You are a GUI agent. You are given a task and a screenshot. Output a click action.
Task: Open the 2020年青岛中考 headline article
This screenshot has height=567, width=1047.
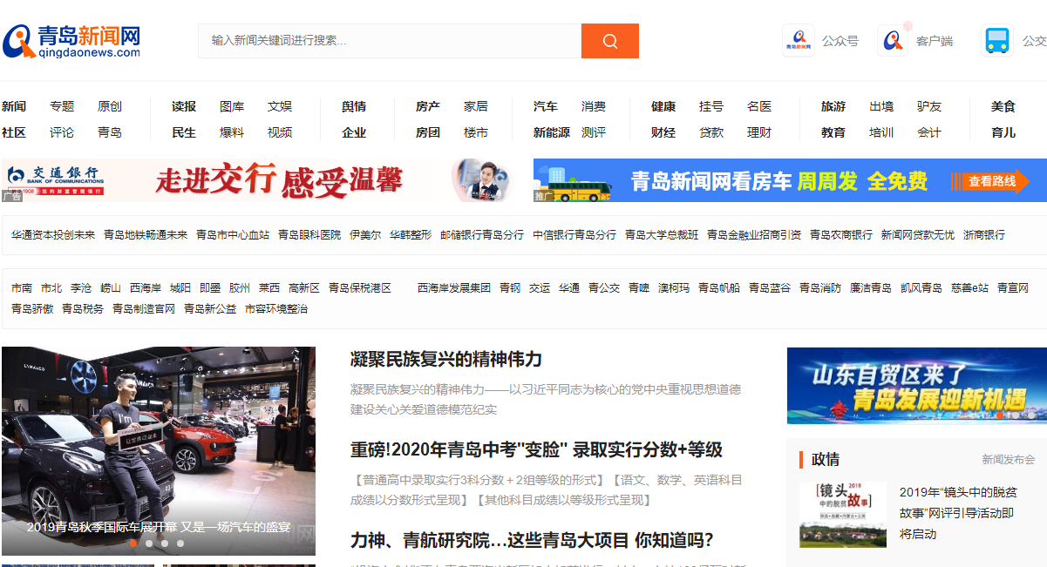click(x=536, y=449)
